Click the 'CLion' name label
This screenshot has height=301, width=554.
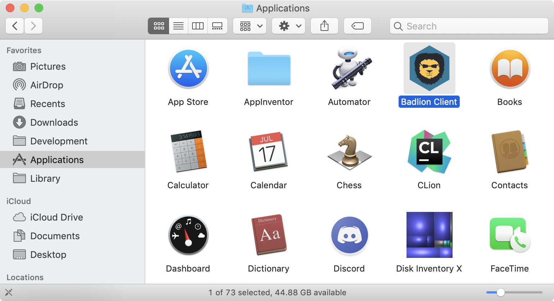(429, 185)
